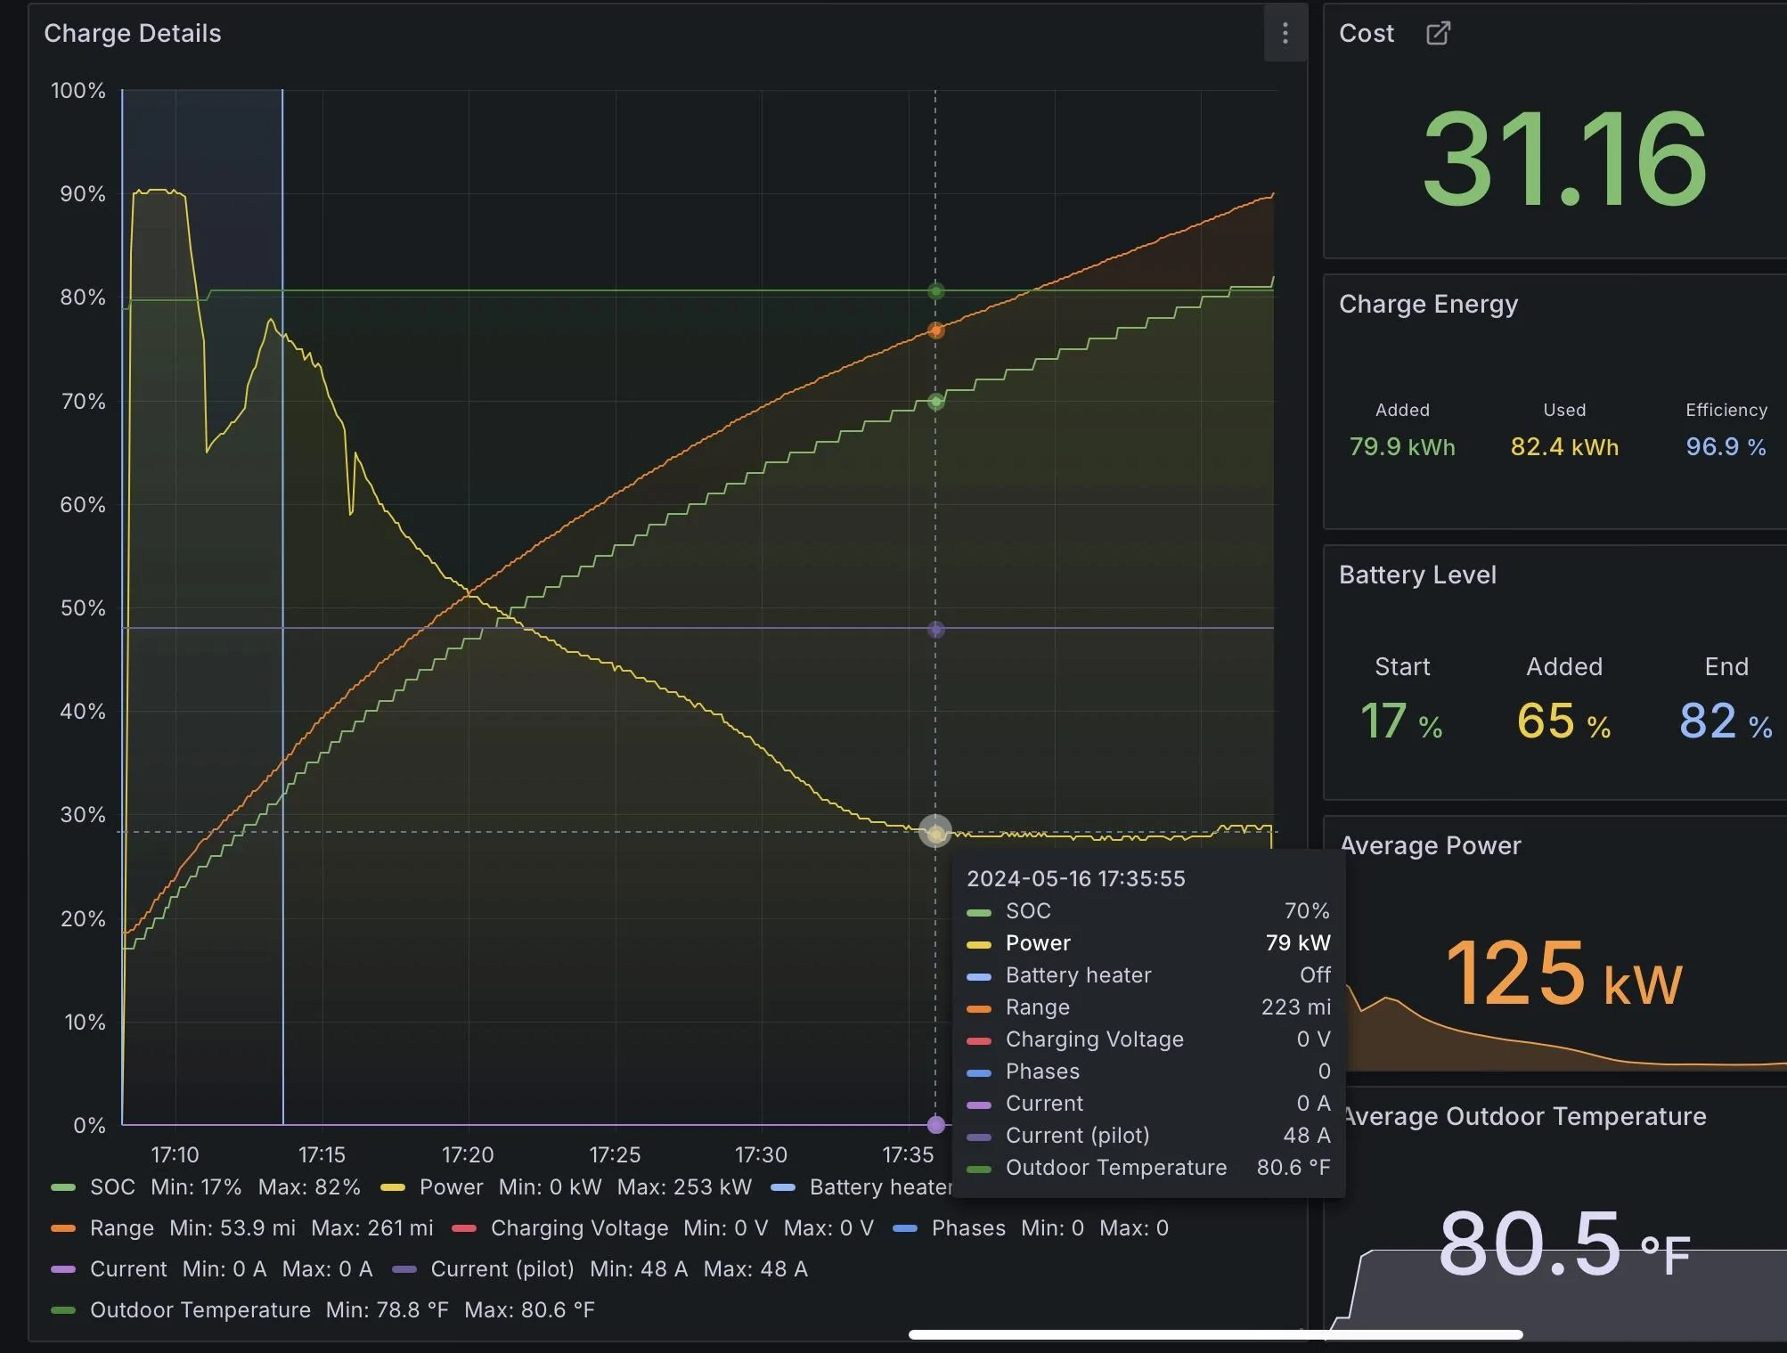1787x1353 pixels.
Task: Click the End 82 % battery value
Action: [1726, 721]
